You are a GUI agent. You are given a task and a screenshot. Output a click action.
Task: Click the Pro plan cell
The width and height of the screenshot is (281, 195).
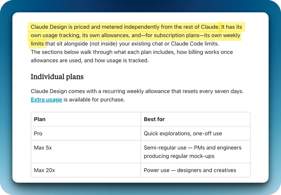pos(38,133)
